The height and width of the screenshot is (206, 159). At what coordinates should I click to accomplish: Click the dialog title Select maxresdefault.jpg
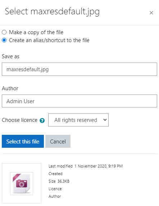tap(52, 12)
